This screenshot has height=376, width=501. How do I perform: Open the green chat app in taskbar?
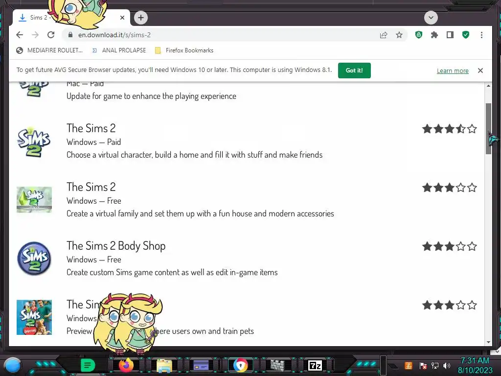tap(88, 365)
